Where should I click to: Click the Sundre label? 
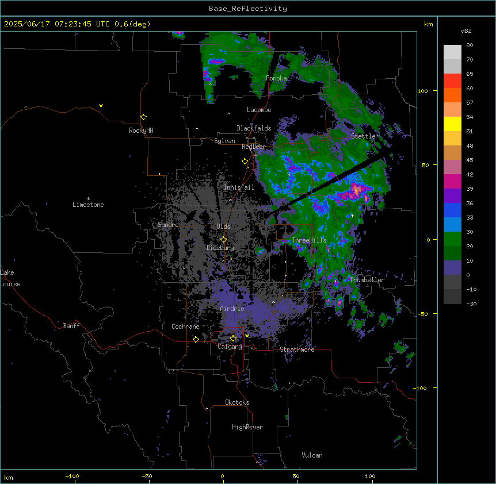168,225
